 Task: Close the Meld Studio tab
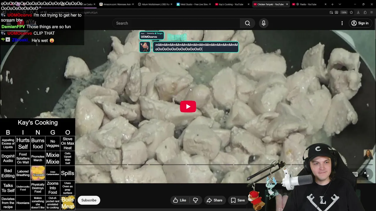point(210,4)
